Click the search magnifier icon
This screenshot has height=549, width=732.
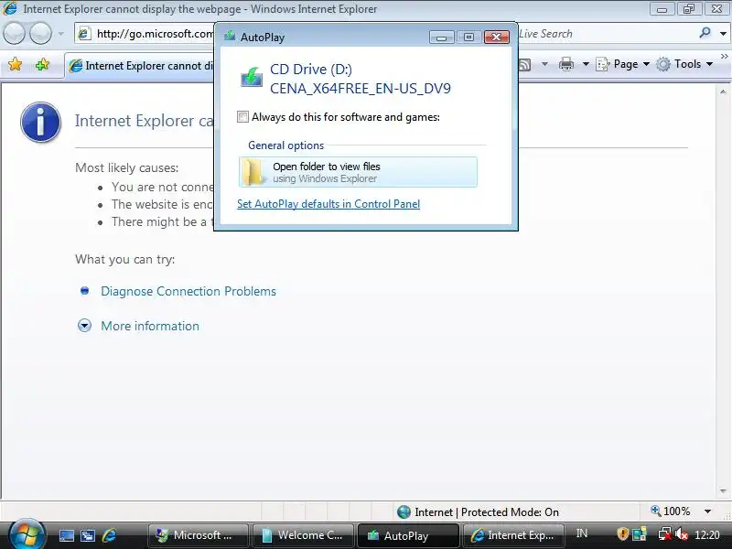705,33
